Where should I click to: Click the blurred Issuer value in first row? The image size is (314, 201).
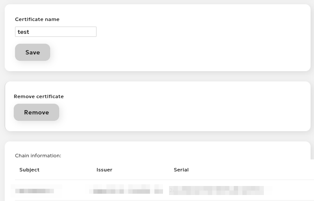pyautogui.click(x=126, y=190)
